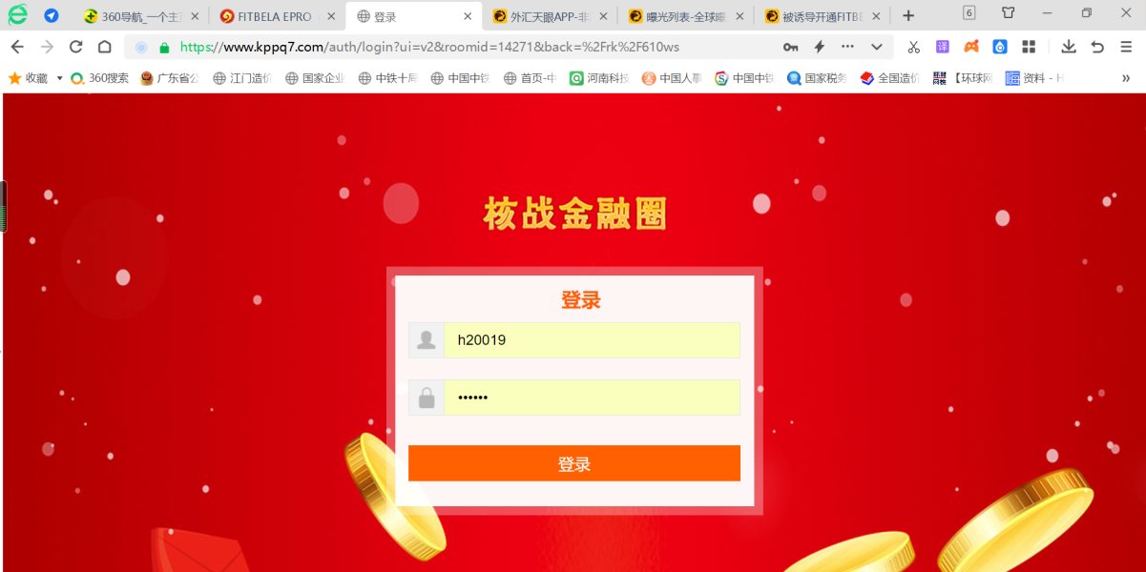The height and width of the screenshot is (572, 1146).
Task: Open the hamburger main menu
Action: click(1126, 47)
